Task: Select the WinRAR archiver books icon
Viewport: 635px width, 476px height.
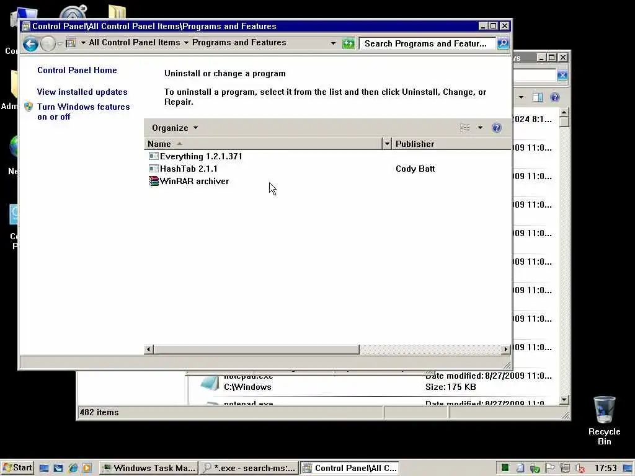Action: (154, 181)
